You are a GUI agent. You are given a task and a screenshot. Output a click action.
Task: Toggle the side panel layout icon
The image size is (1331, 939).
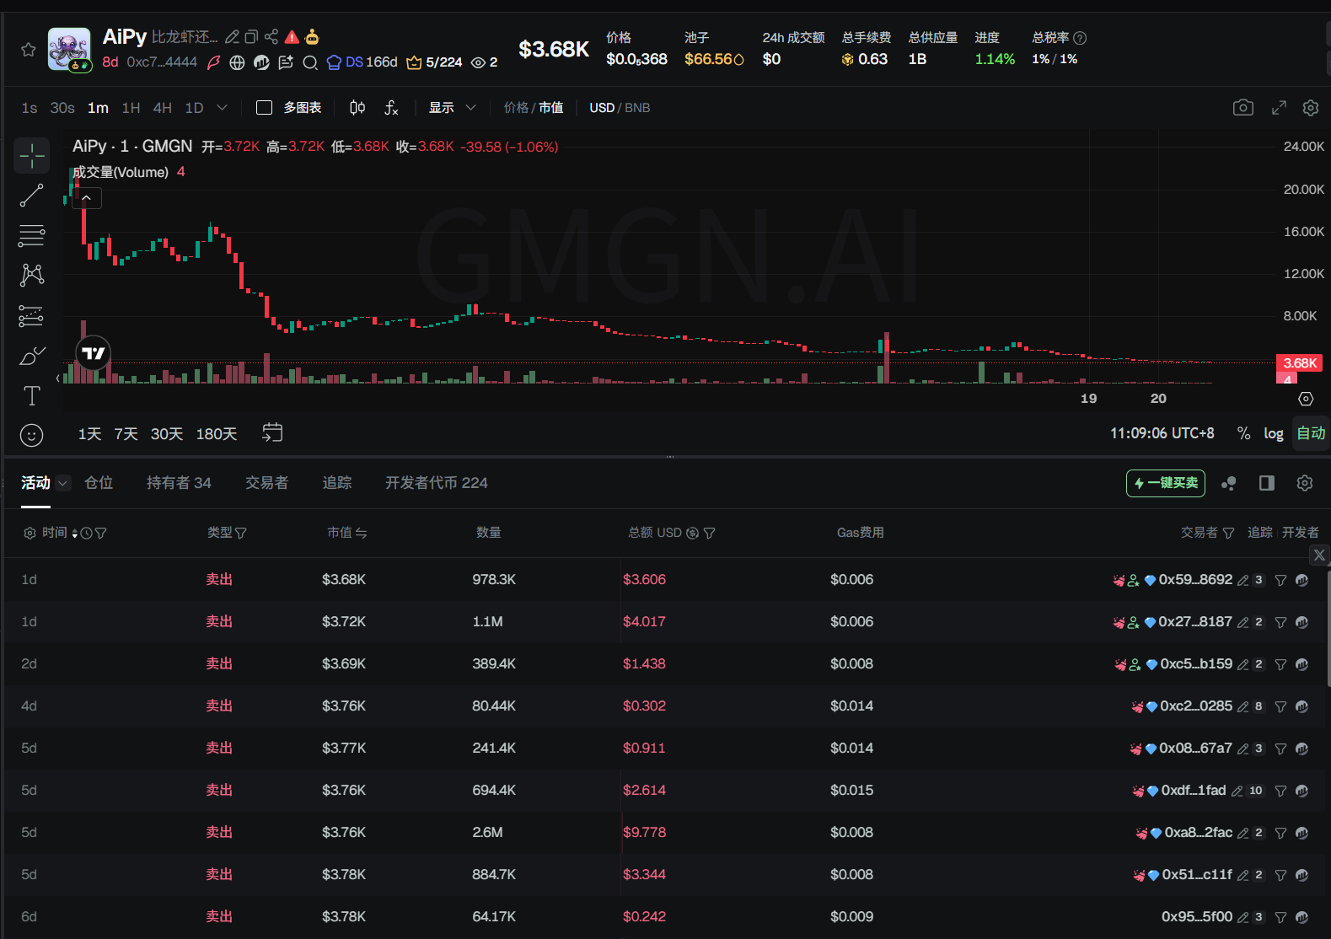(1266, 483)
